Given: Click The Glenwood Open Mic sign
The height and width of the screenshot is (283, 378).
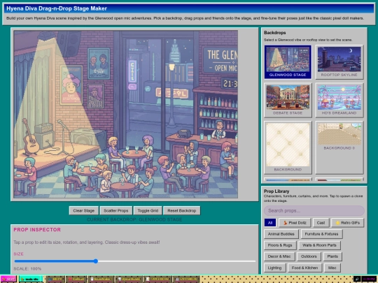Looking at the screenshot, I should pos(220,60).
